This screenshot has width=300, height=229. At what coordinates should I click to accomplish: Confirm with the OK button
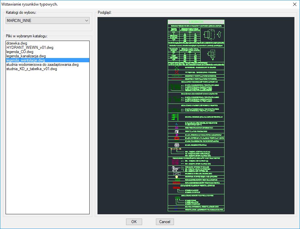tap(134, 222)
